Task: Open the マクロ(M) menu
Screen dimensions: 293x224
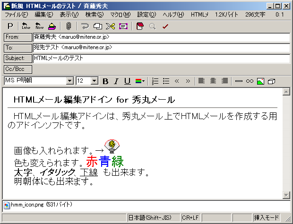Action: (x=121, y=15)
